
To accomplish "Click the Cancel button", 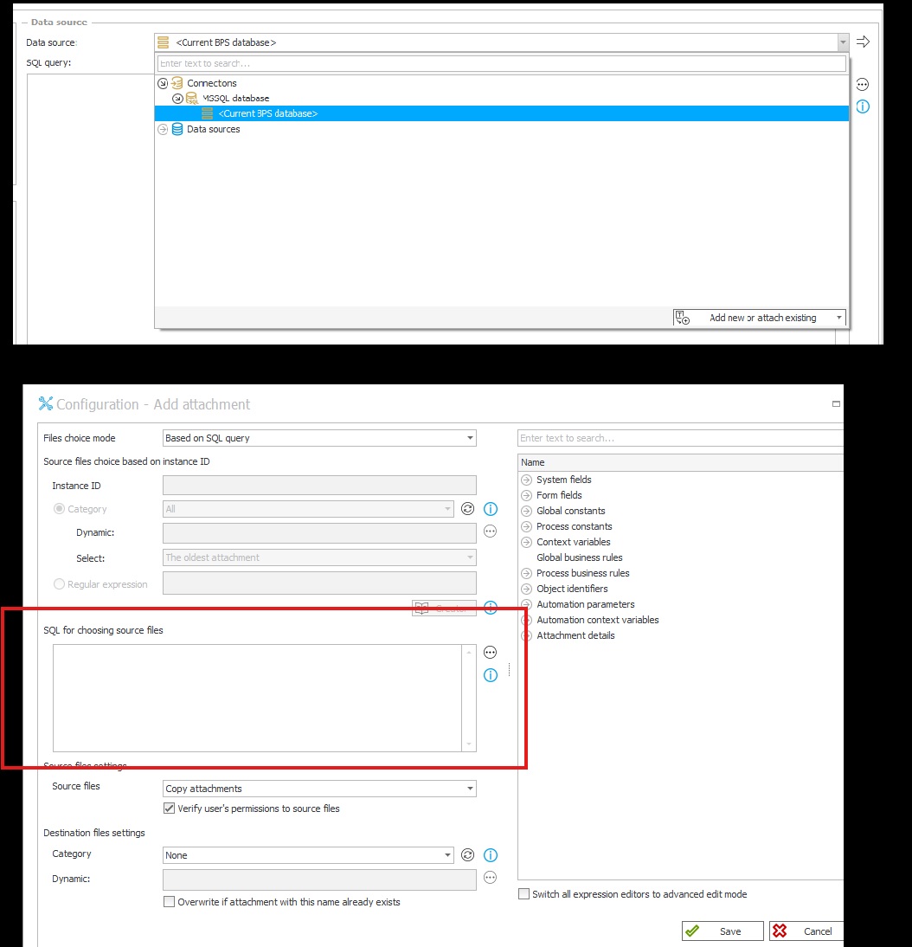I will [x=806, y=931].
